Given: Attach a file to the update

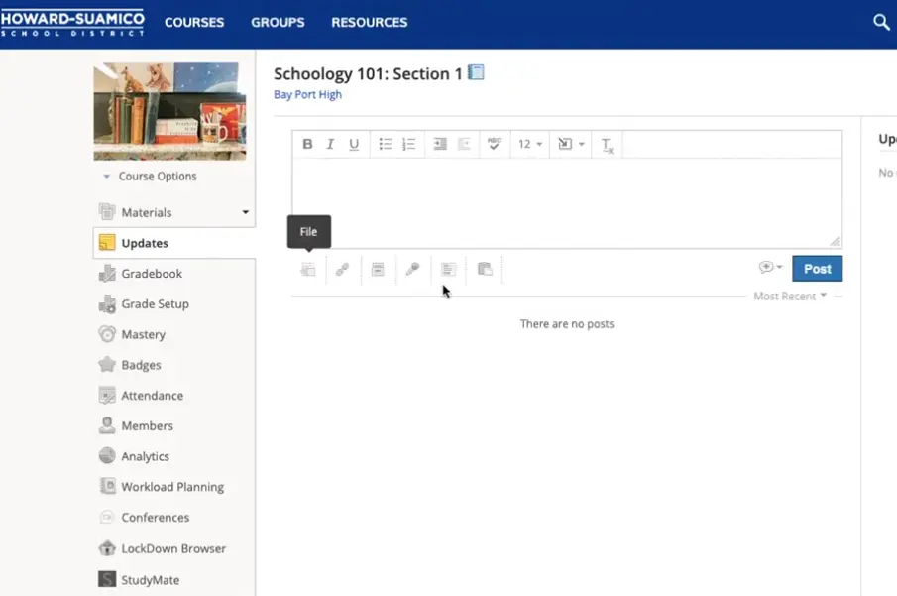Looking at the screenshot, I should pyautogui.click(x=308, y=269).
